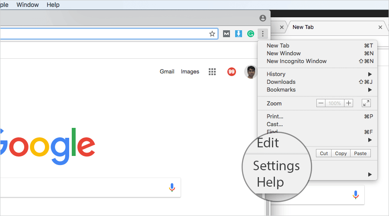Expand the submenu arrow below Paste
389x216 pixels.
[370, 175]
